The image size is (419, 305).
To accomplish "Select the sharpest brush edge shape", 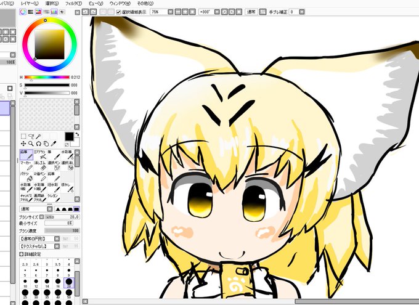I will [58, 209].
